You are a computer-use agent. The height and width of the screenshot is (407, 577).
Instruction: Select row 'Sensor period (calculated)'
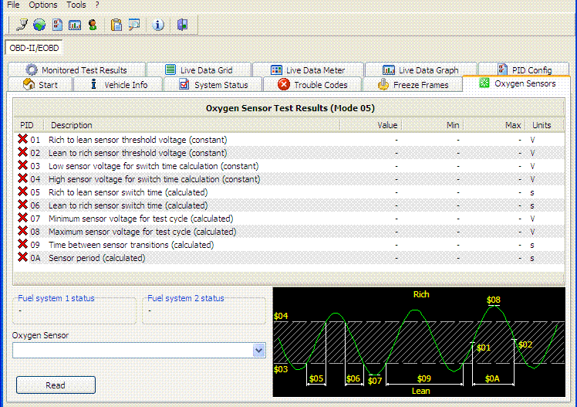pyautogui.click(x=289, y=258)
